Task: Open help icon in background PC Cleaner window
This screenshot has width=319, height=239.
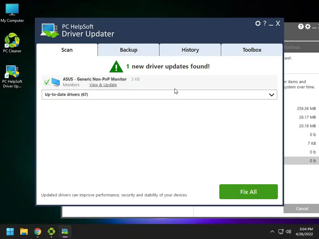Action: (301, 26)
